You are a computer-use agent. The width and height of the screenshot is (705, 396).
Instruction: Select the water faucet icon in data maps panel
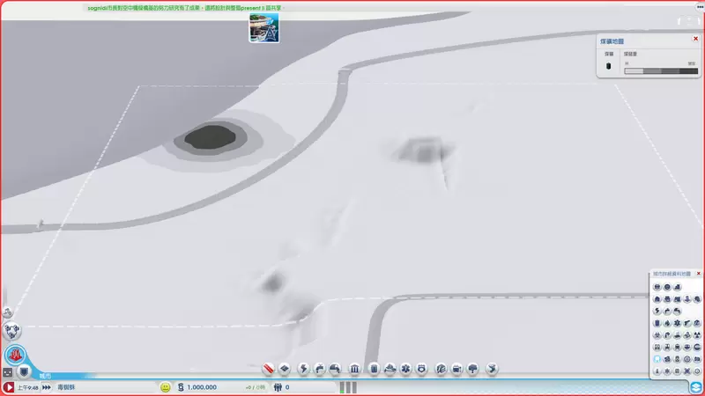pos(667,311)
